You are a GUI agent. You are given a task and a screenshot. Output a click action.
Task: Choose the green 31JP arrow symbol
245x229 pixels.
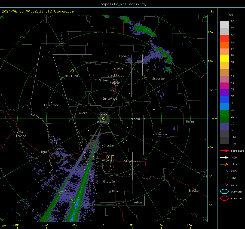[x=224, y=178]
